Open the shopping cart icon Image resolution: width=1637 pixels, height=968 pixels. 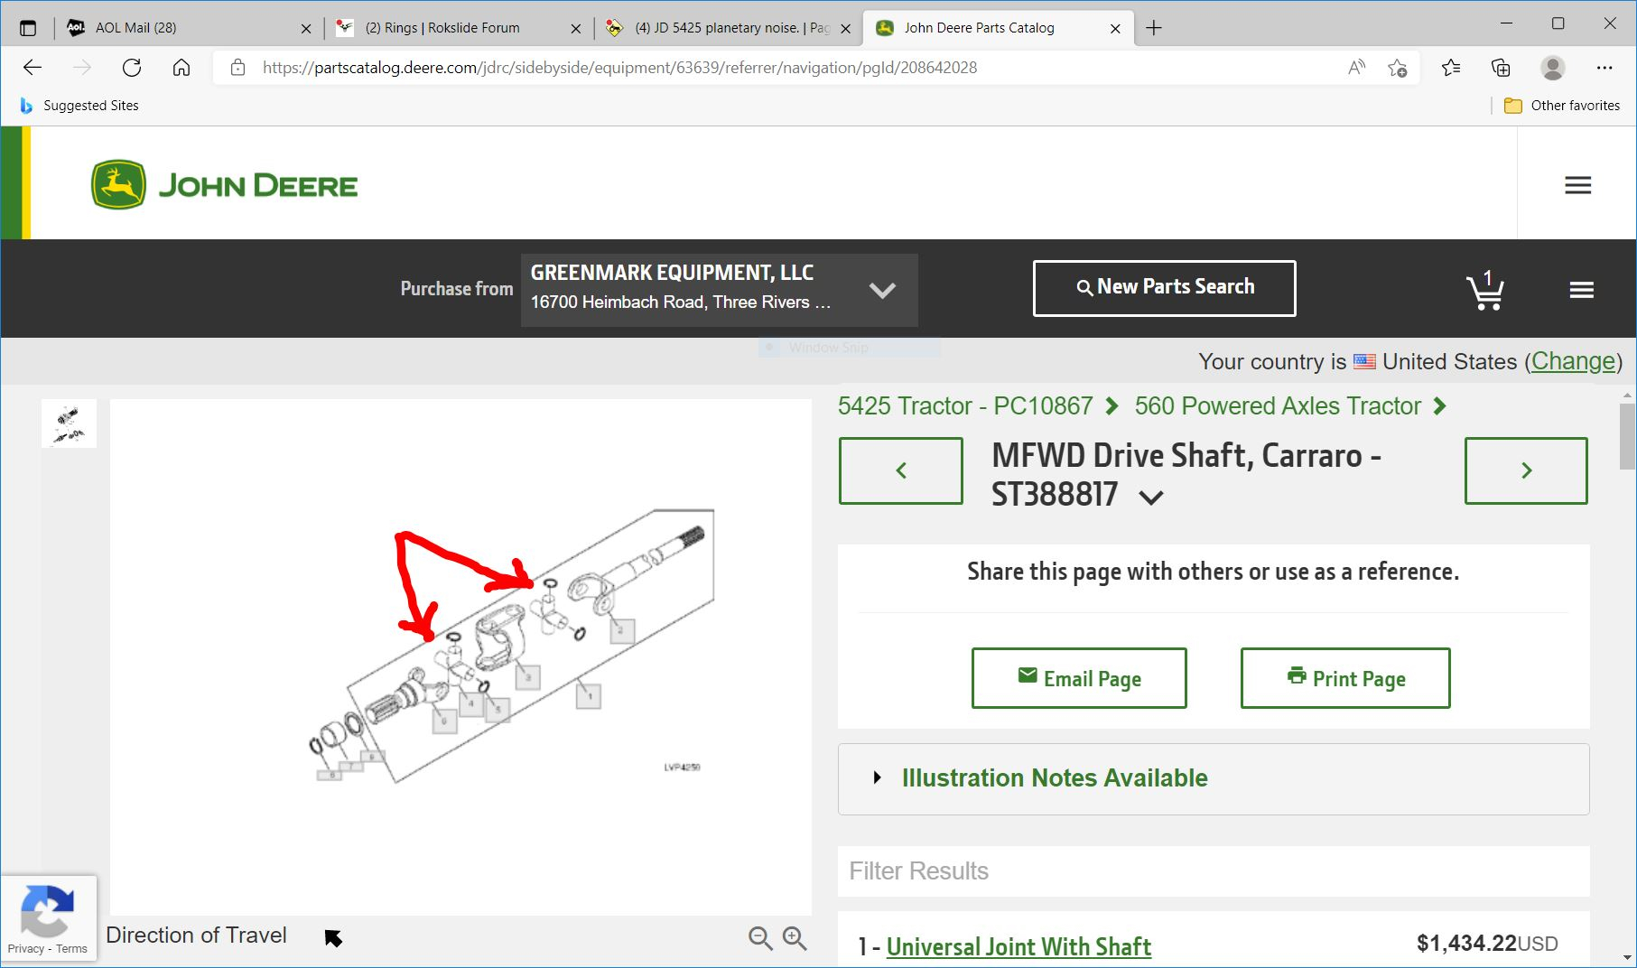[1485, 290]
